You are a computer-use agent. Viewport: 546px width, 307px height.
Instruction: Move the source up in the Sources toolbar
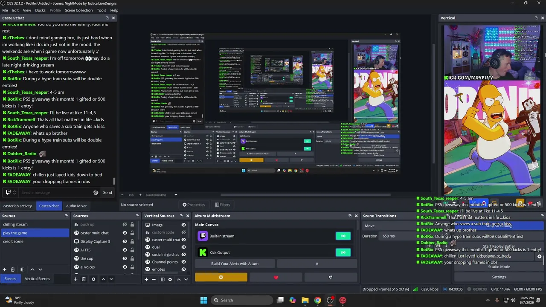(103, 279)
